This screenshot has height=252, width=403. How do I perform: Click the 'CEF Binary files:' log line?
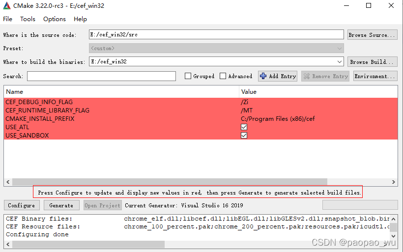[39, 219]
